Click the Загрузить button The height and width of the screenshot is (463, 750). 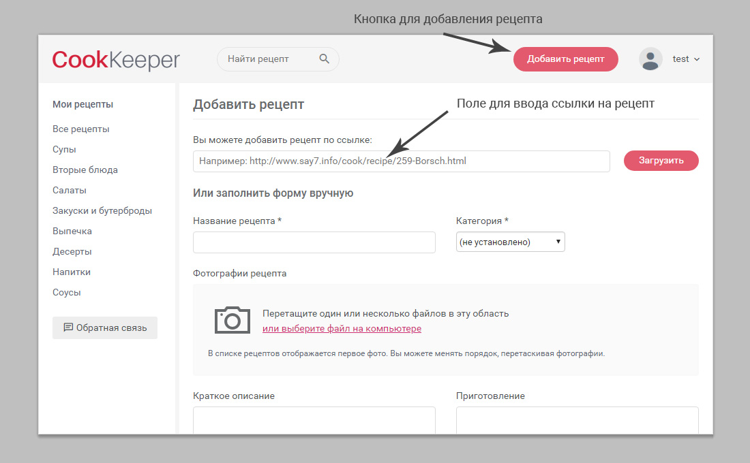tap(661, 161)
